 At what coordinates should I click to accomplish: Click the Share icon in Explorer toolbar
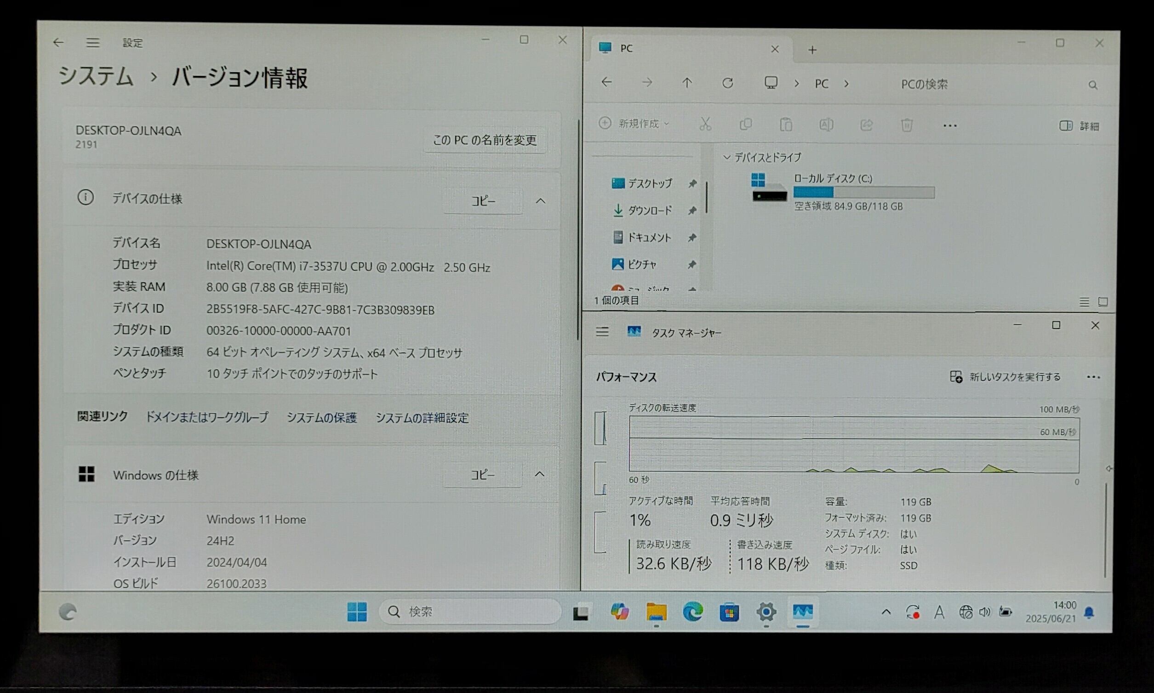[x=867, y=125]
